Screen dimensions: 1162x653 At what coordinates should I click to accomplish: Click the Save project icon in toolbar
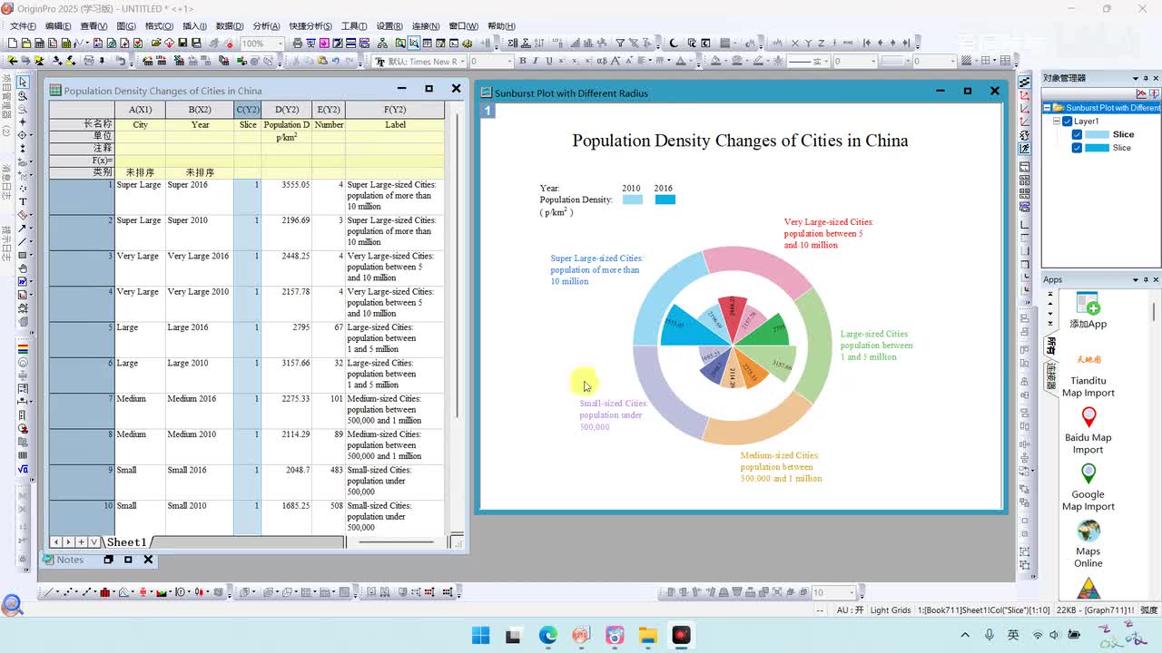[182, 43]
